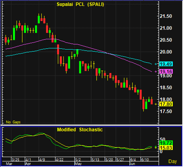Click the Day timeframe label
The width and height of the screenshot is (183, 167).
[173, 161]
